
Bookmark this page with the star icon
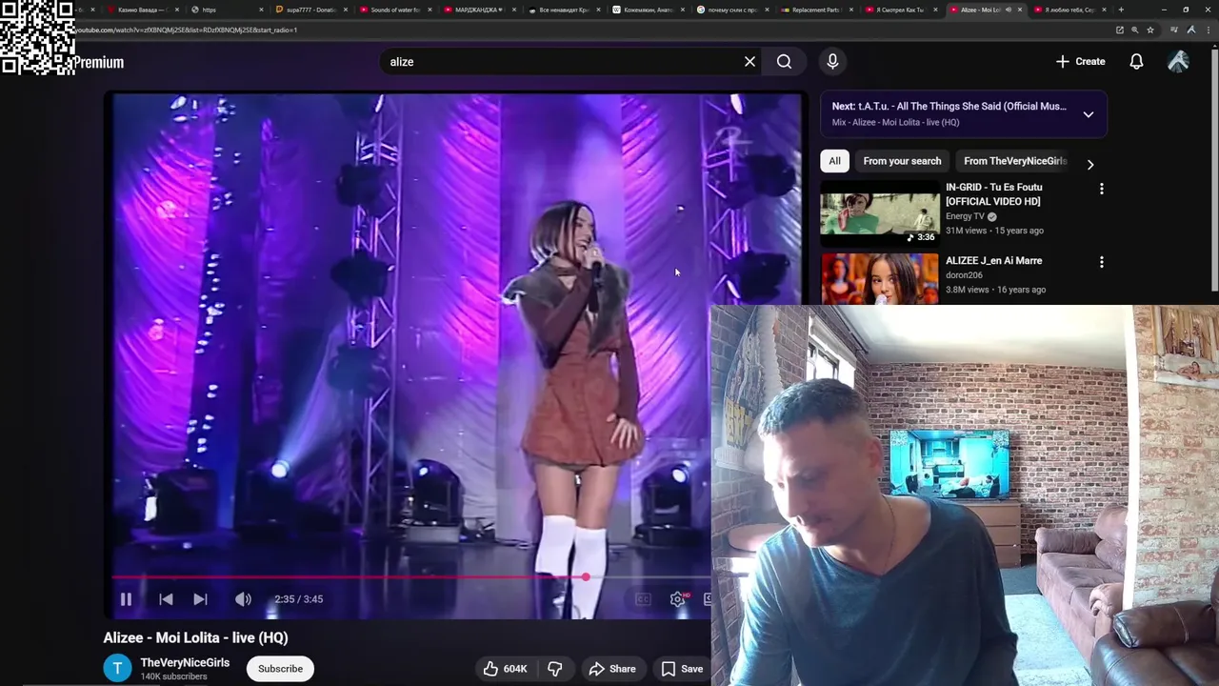pos(1150,30)
